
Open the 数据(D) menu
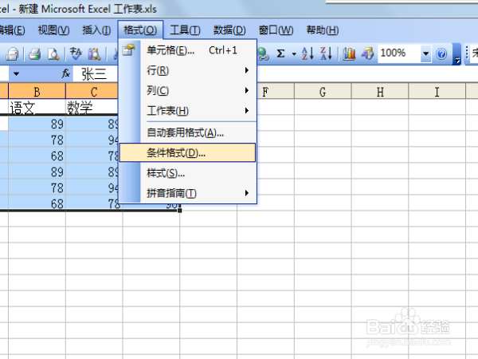point(229,30)
